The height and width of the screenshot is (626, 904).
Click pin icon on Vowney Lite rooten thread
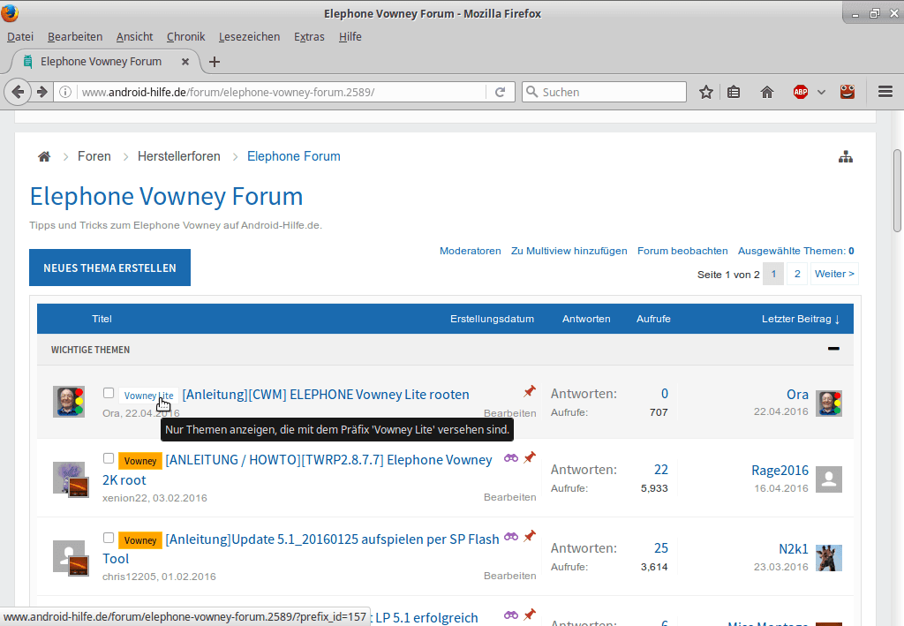coord(530,391)
